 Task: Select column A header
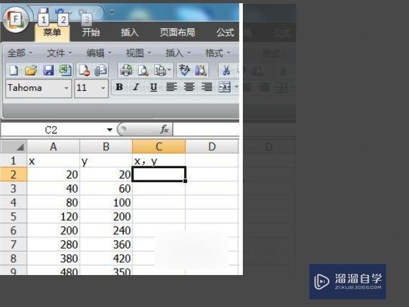(53, 146)
